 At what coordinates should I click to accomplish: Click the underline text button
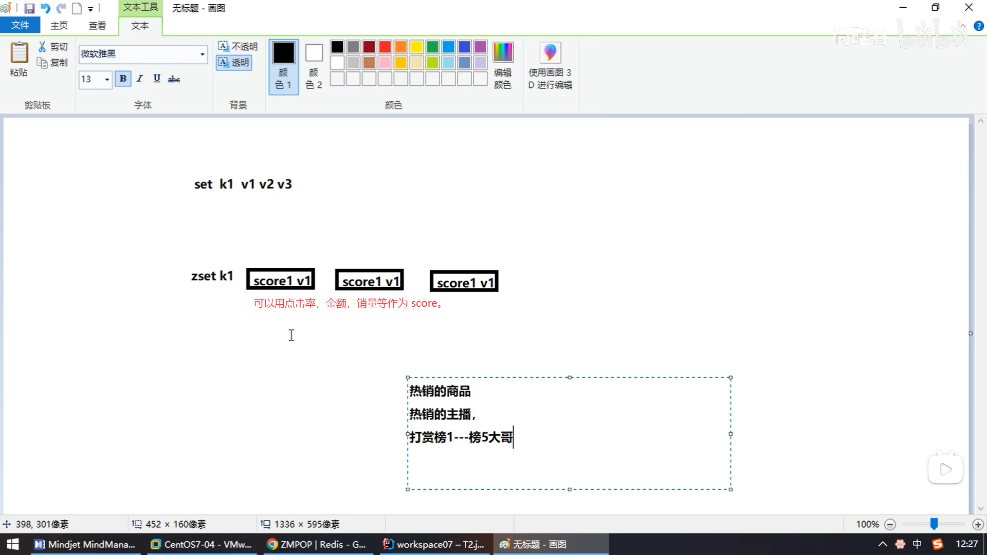[x=157, y=79]
